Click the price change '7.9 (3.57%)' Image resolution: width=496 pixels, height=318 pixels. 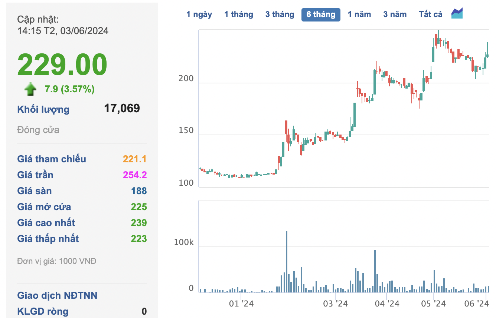69,89
